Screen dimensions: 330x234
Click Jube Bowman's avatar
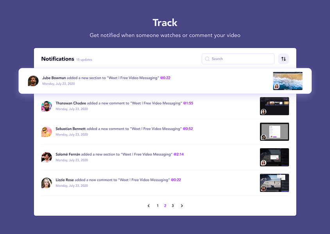click(x=33, y=81)
